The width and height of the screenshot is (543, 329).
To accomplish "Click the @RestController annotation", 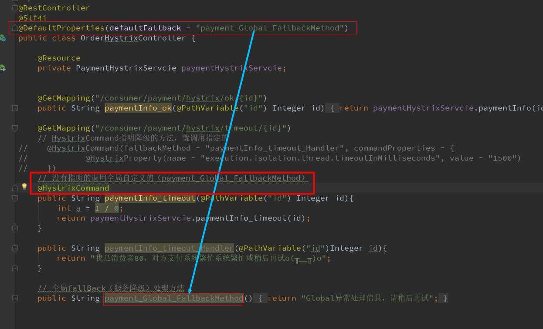I will point(54,8).
